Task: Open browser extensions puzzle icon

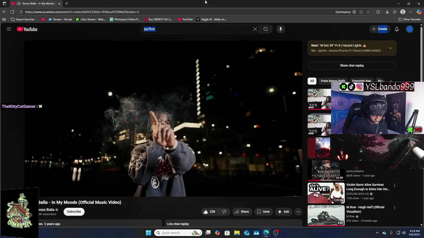Action: pos(378,12)
